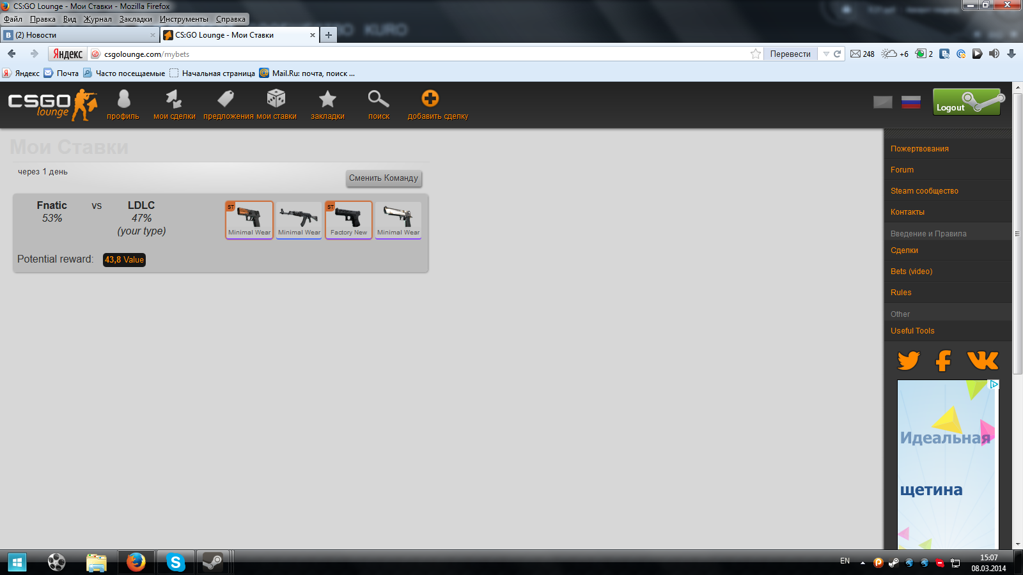Select the Desert Eagle Minimal Wear item
The height and width of the screenshot is (575, 1023).
[398, 220]
